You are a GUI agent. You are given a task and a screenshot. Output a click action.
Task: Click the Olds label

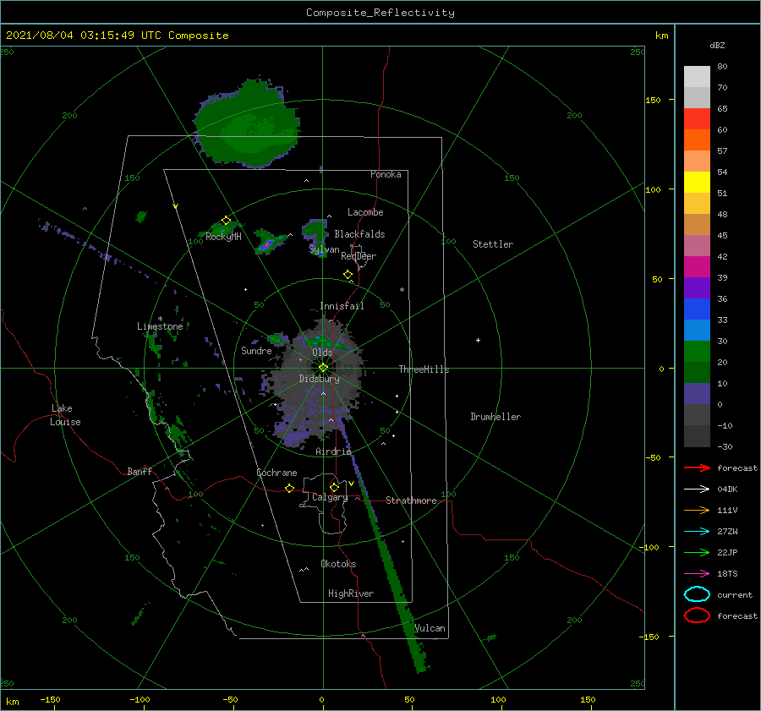point(322,353)
